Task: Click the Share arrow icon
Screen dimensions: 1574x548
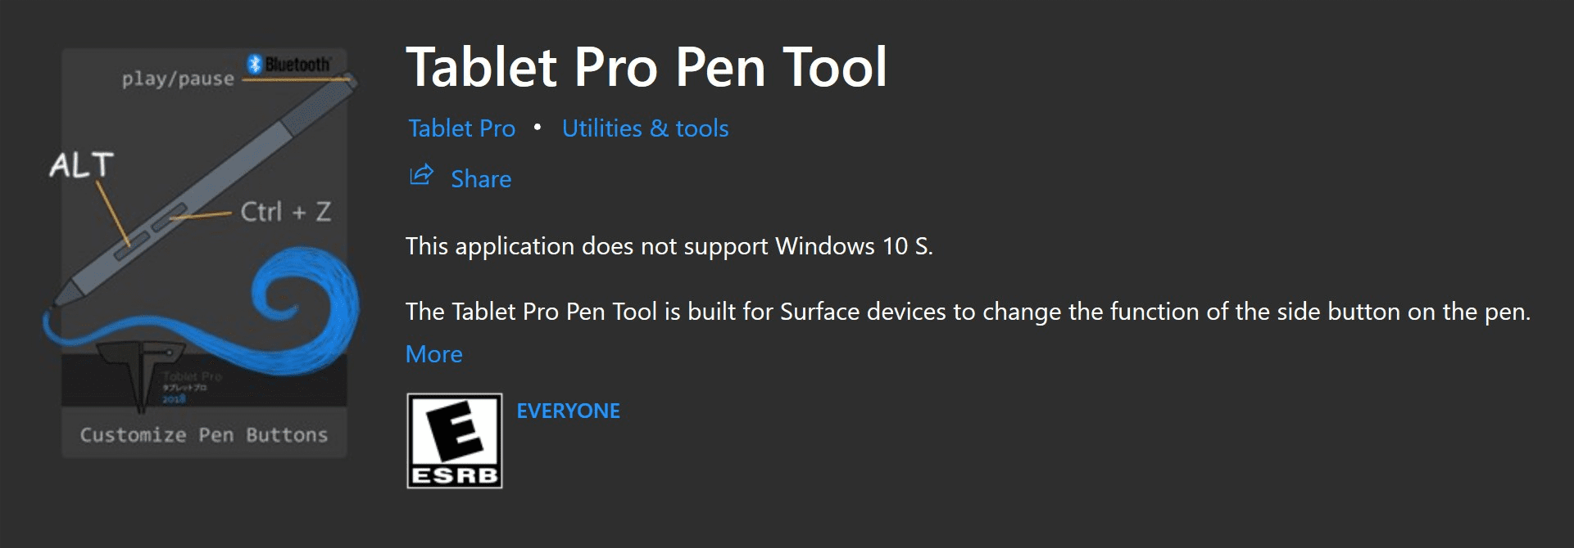Action: (x=421, y=175)
